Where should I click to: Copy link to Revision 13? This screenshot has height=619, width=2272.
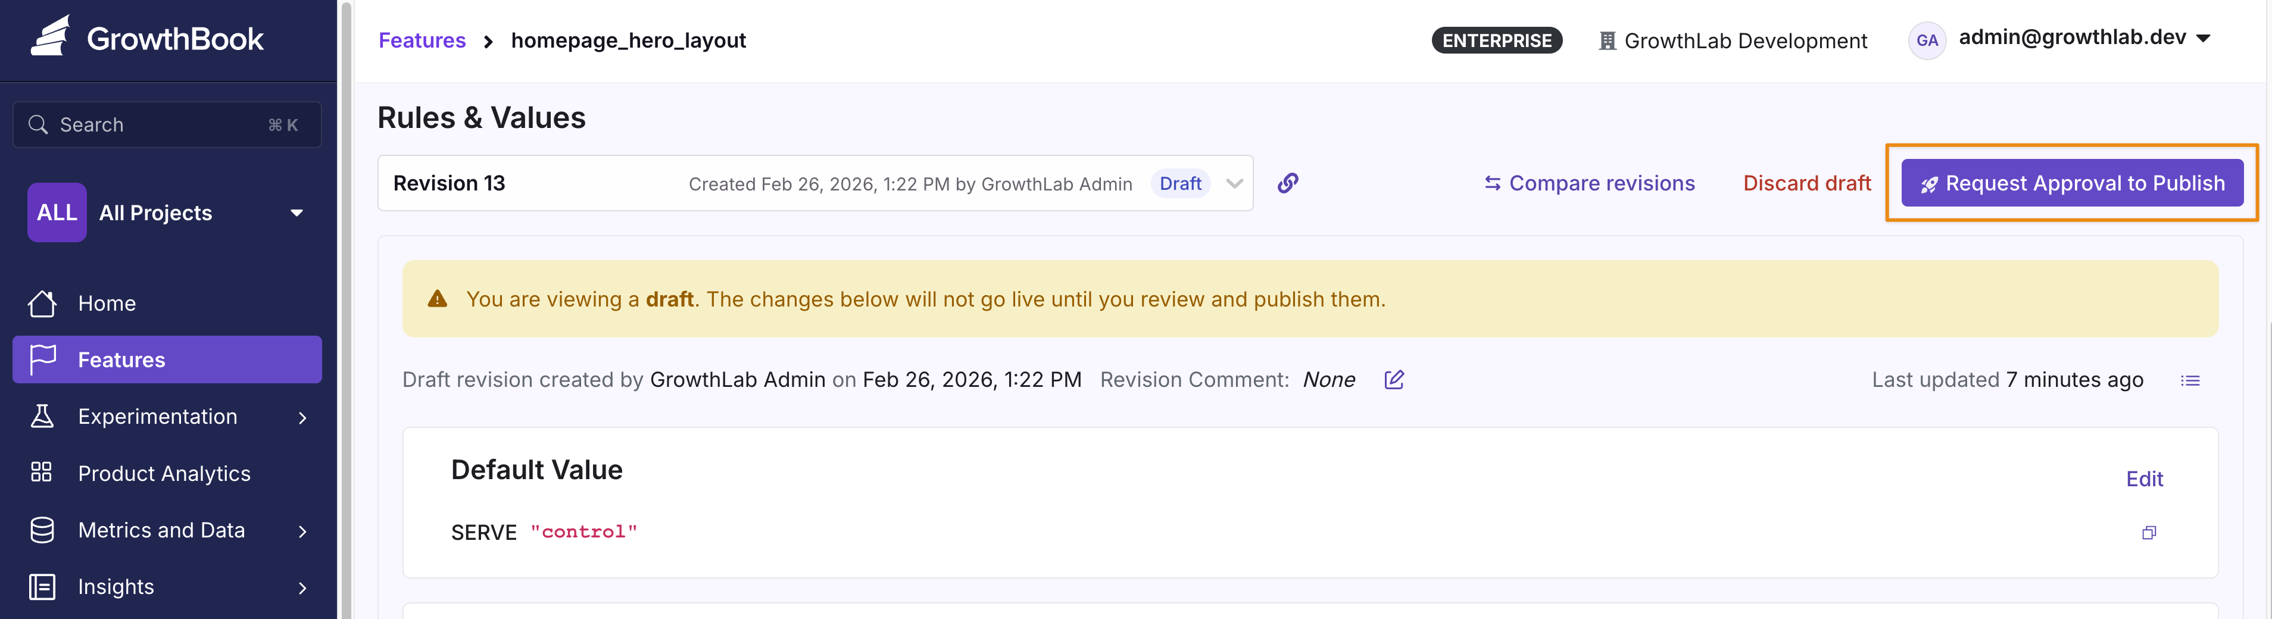[x=1288, y=183]
